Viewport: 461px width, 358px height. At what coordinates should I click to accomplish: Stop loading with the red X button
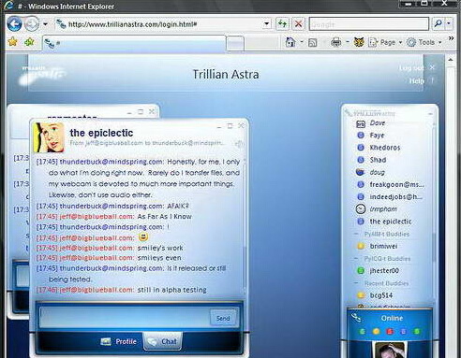(298, 23)
